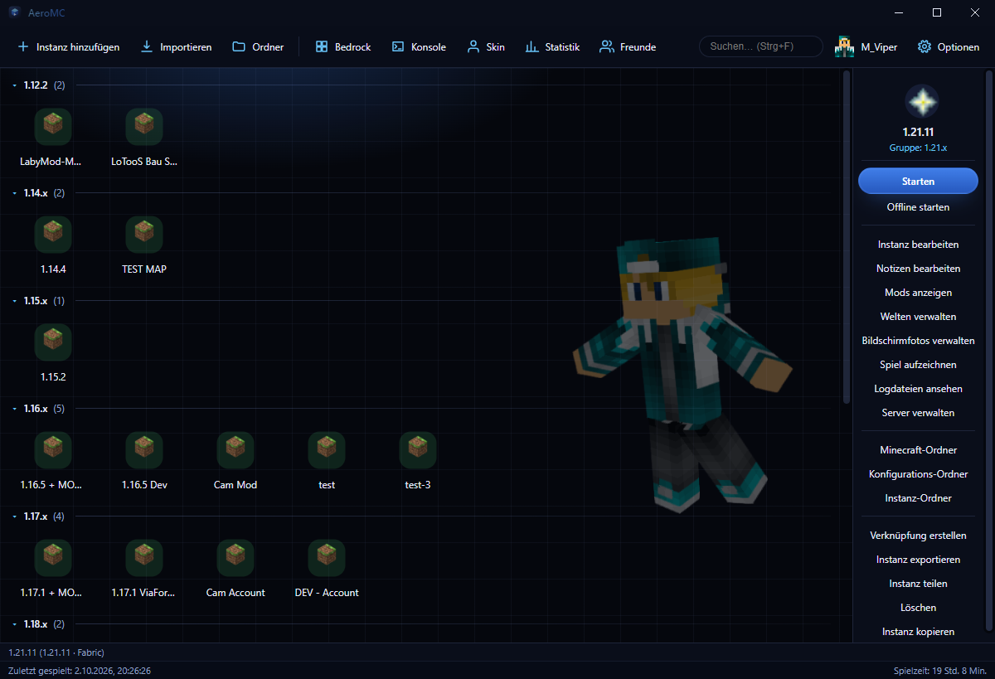Select the LabyMod instance block icon
This screenshot has width=995, height=679.
click(x=53, y=126)
